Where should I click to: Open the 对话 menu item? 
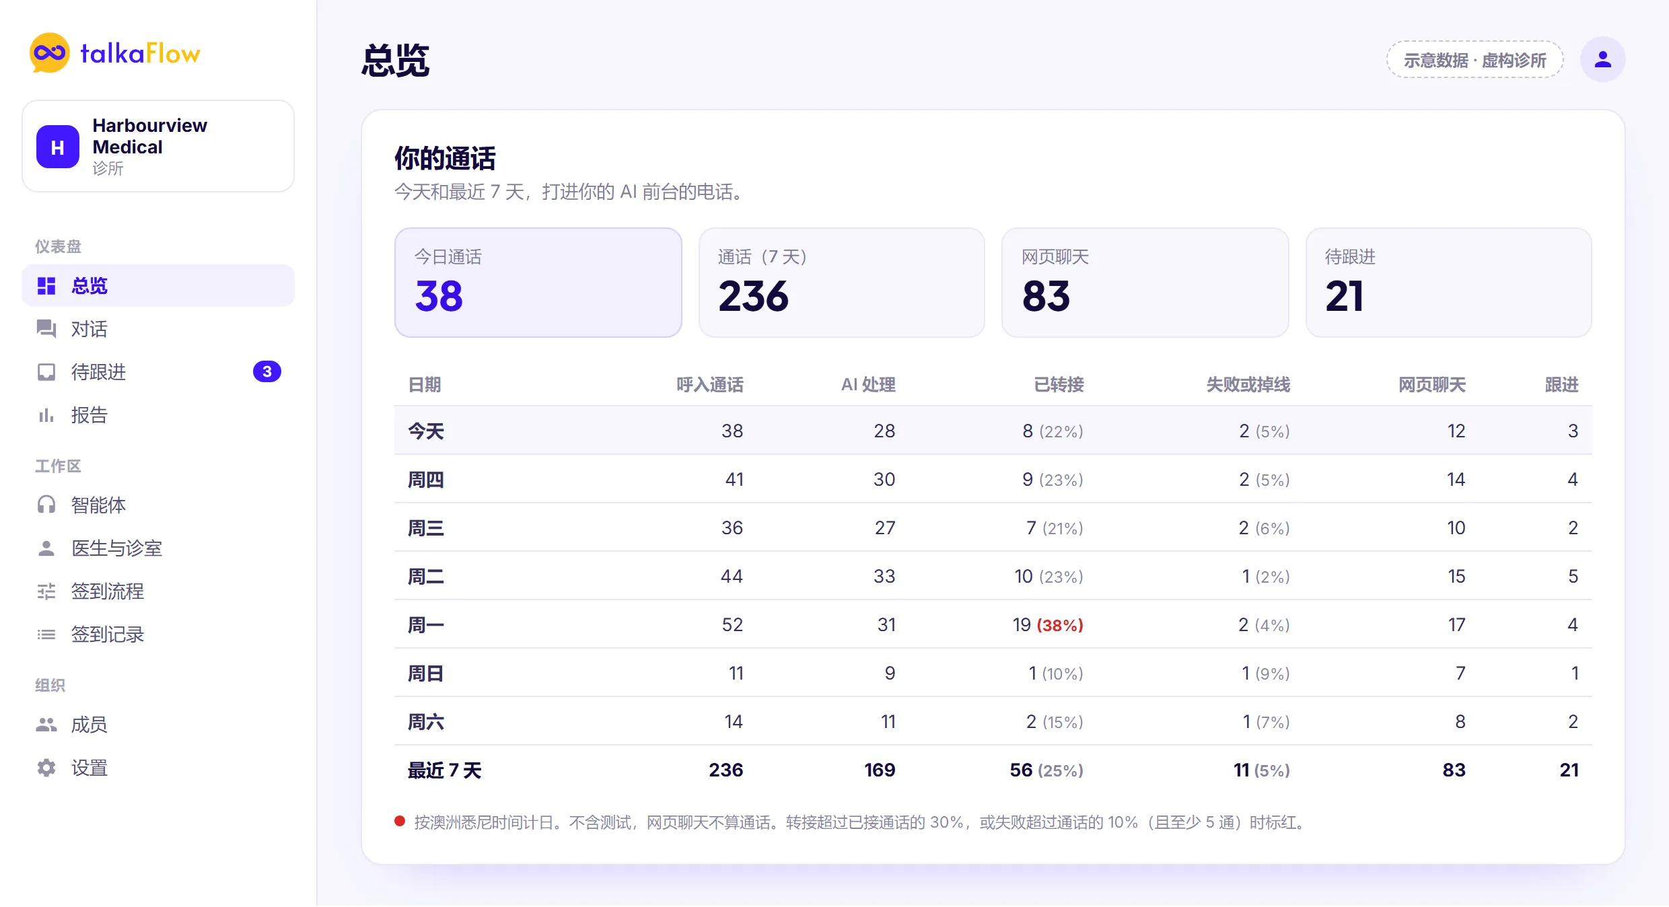pyautogui.click(x=158, y=329)
